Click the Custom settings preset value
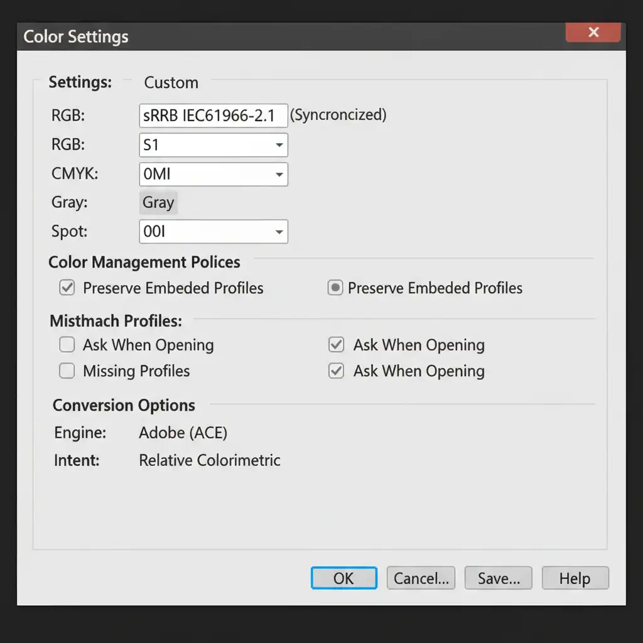Image resolution: width=643 pixels, height=643 pixels. pyautogui.click(x=171, y=83)
